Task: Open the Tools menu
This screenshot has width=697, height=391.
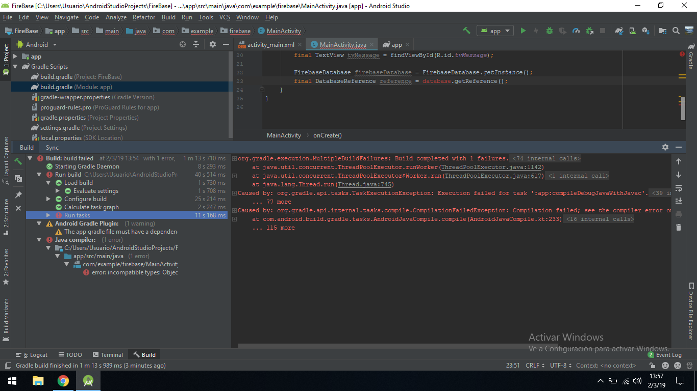Action: pos(206,17)
